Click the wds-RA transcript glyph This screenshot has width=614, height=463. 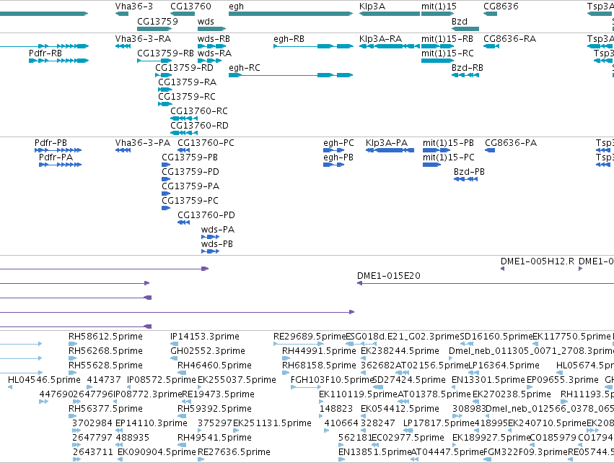point(209,61)
